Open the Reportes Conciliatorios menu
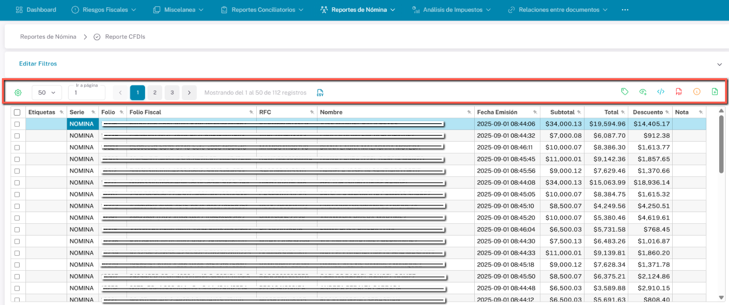This screenshot has height=305, width=729. click(262, 10)
